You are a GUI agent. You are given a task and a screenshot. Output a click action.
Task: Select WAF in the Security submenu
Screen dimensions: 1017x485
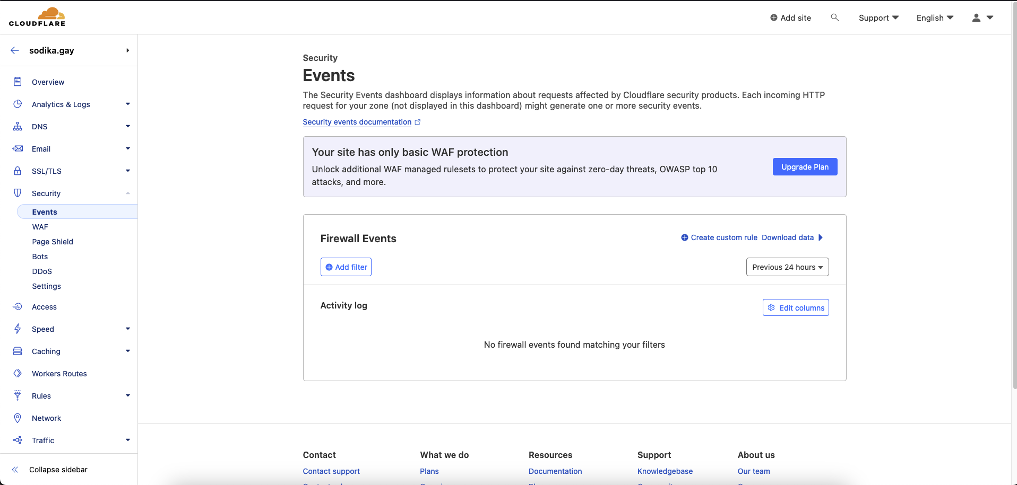pyautogui.click(x=40, y=227)
